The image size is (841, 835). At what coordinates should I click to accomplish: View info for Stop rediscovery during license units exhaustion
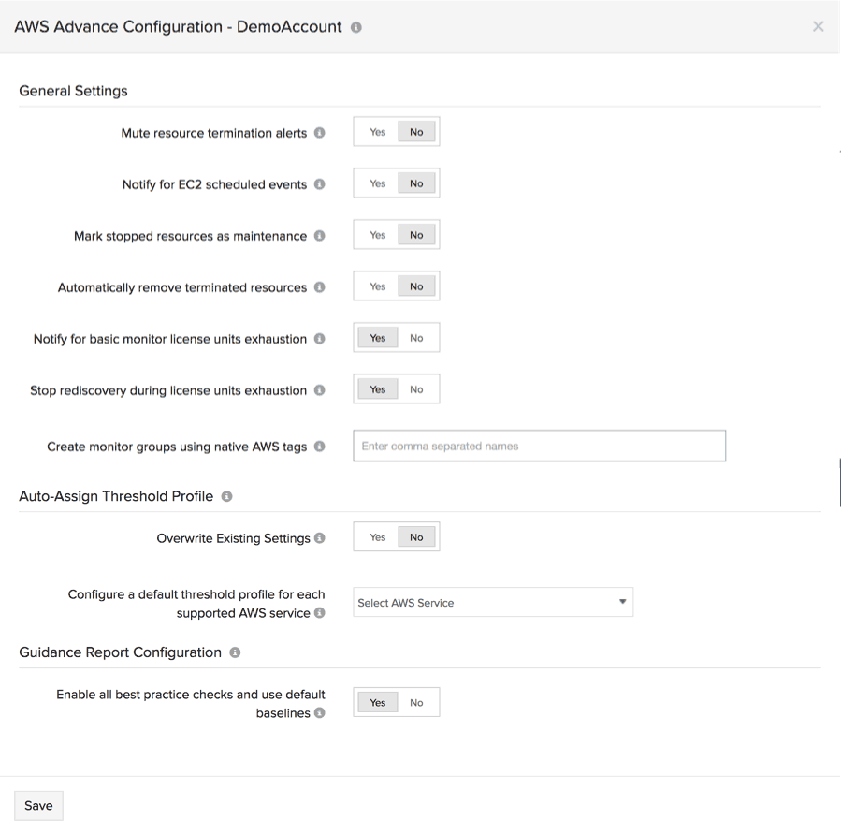[321, 389]
